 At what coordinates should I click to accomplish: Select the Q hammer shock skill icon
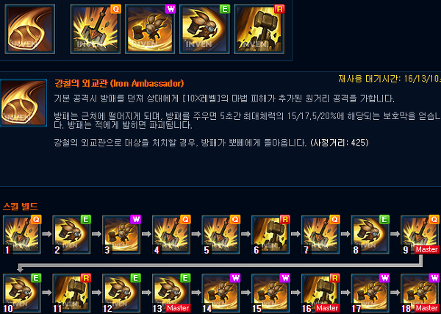96,29
